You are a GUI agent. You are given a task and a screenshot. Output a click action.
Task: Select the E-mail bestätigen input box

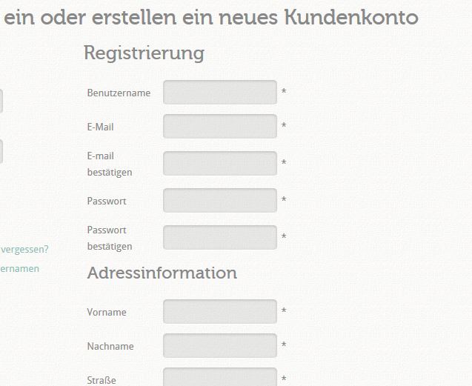(219, 164)
